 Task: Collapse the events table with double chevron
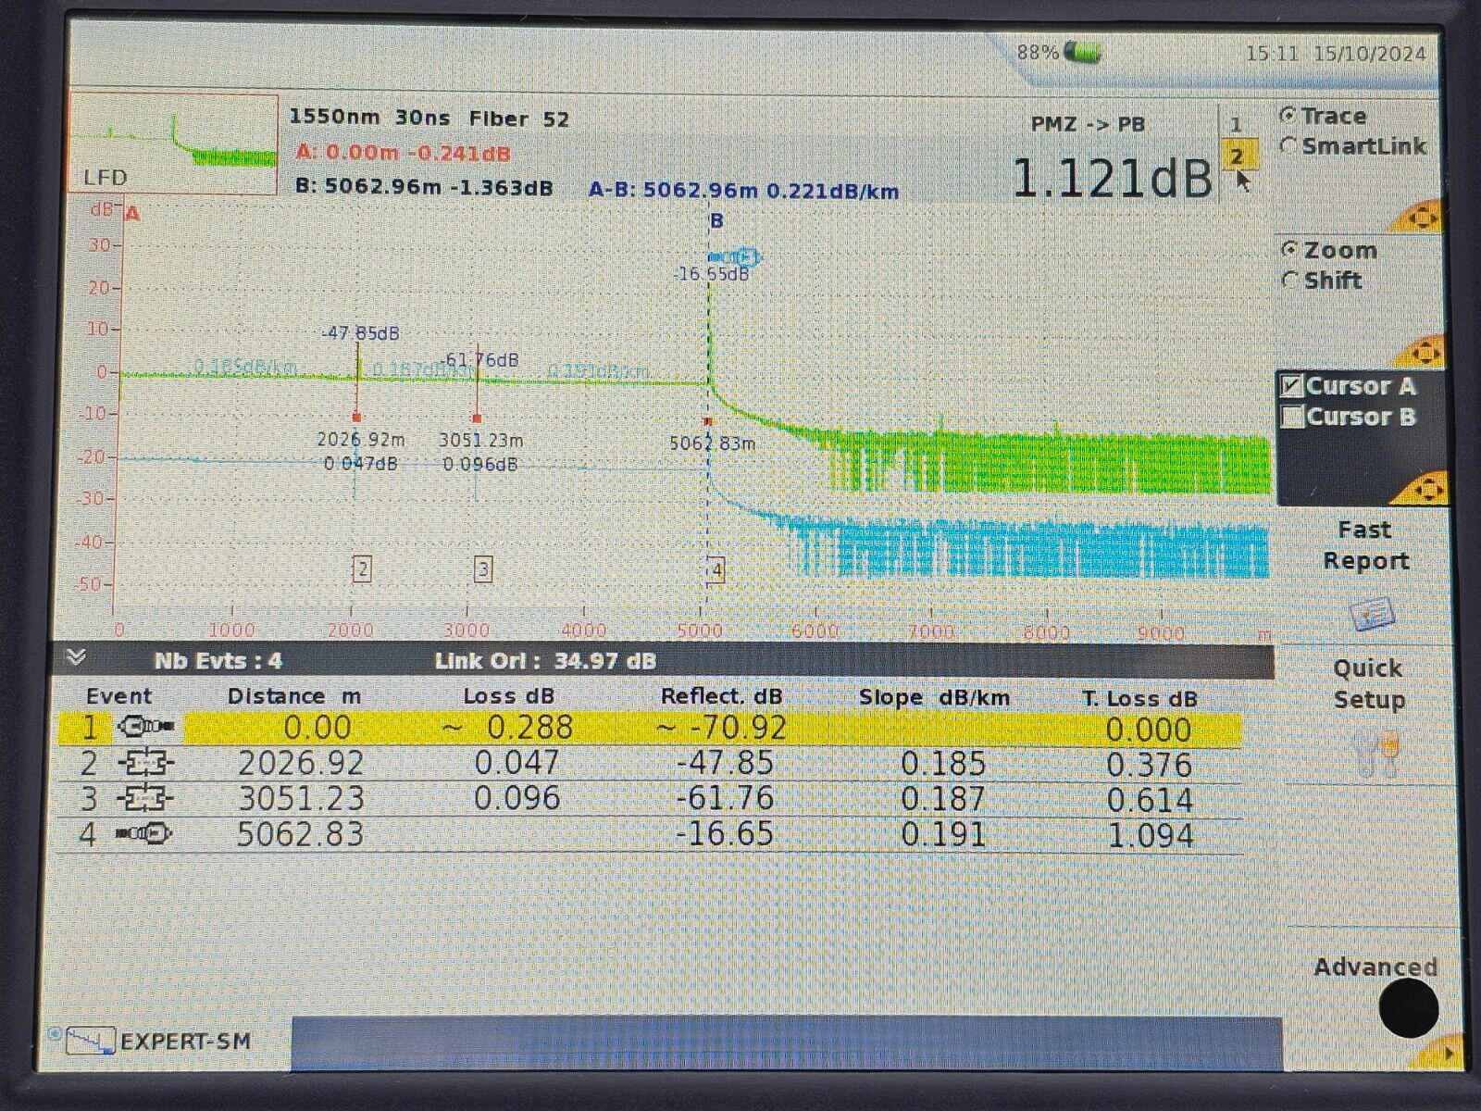coord(77,658)
